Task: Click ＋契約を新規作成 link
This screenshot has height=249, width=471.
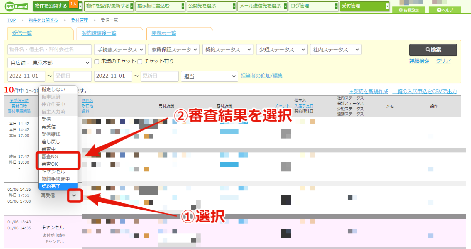Action: [369, 91]
